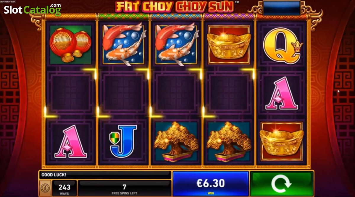Click the Good Luck message bar
Viewport: 355px width, 197px height.
(105, 175)
